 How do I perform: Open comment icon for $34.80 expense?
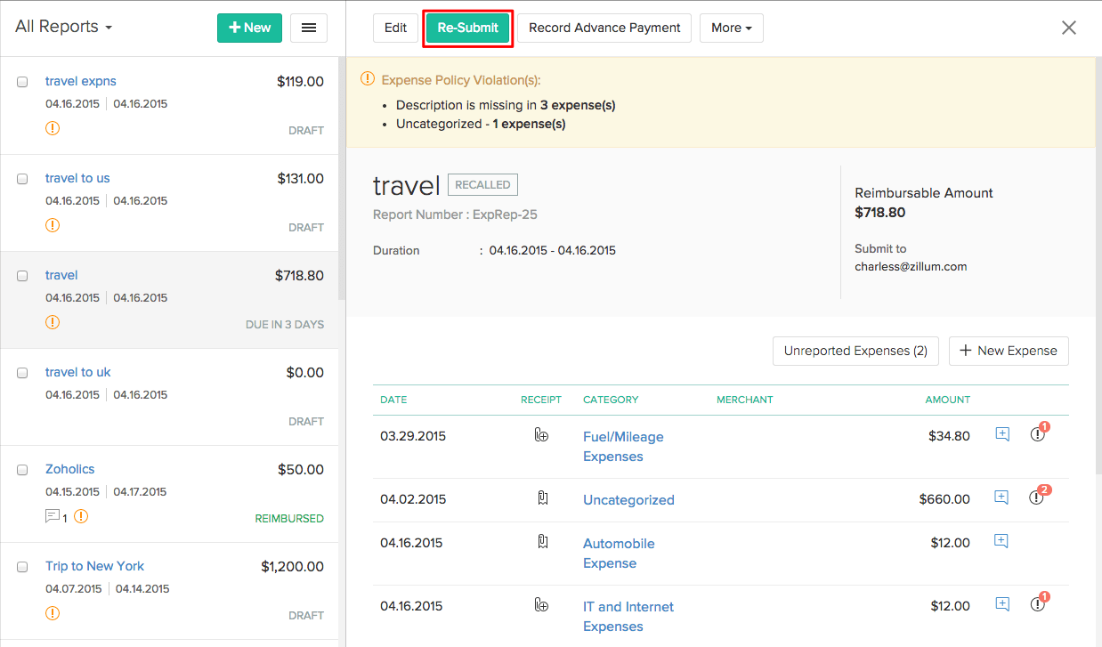click(1002, 434)
